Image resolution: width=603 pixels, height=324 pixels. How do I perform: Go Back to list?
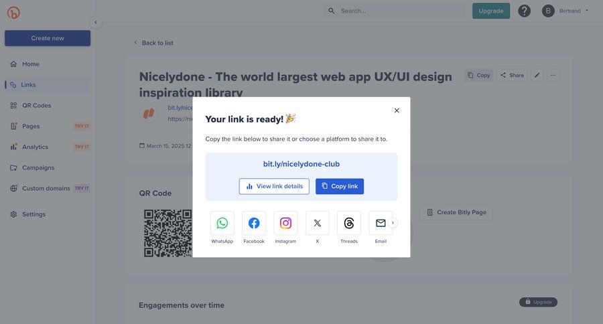(153, 43)
